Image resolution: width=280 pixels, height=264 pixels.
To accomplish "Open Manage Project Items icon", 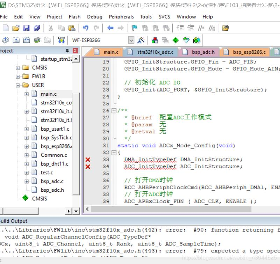I will (155, 40).
